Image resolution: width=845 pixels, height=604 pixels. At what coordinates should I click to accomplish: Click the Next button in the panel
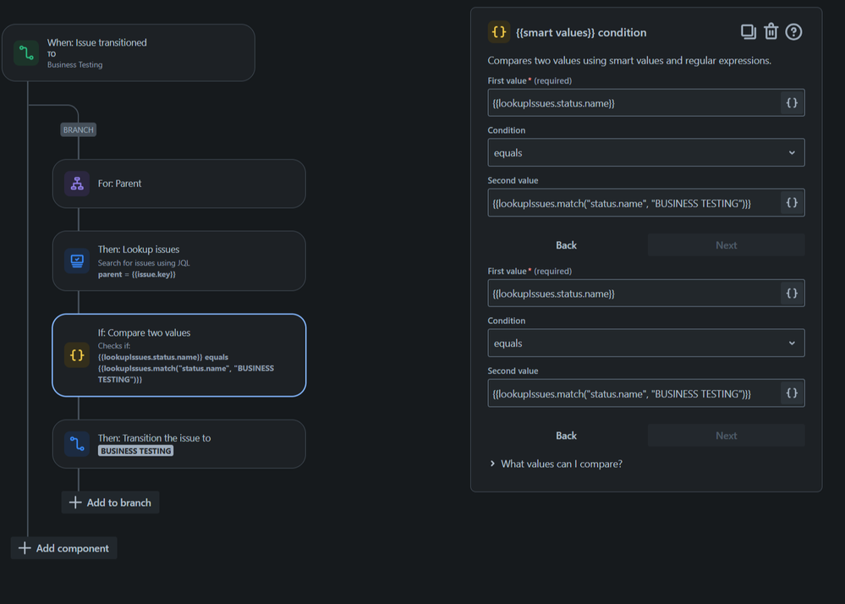coord(726,435)
